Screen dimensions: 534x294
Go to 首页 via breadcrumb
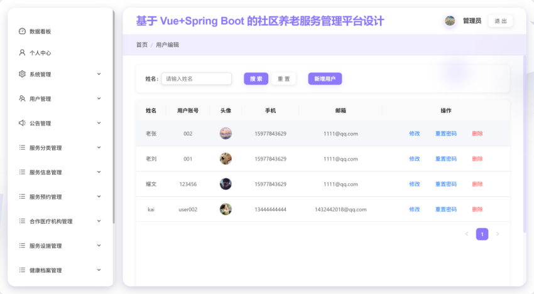tap(142, 45)
